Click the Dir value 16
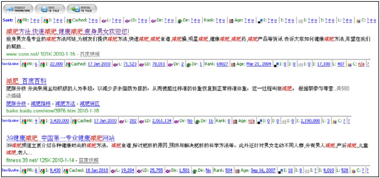The height and width of the screenshot is (178, 380). coord(211,121)
